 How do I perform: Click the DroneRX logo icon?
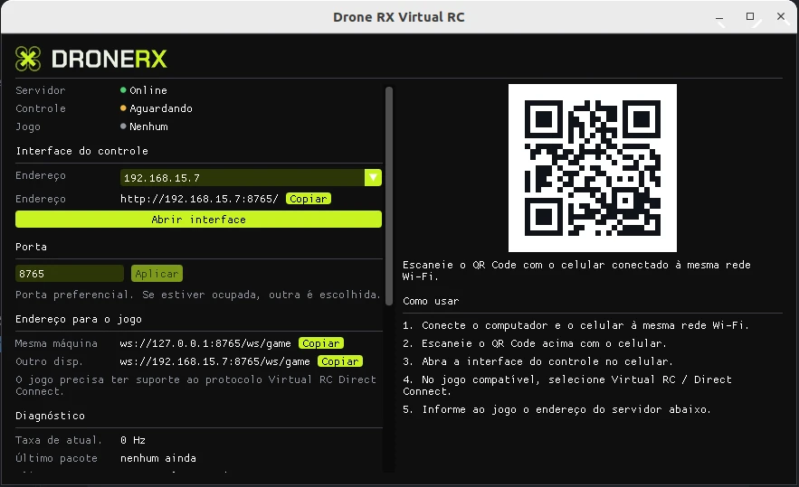tap(28, 59)
